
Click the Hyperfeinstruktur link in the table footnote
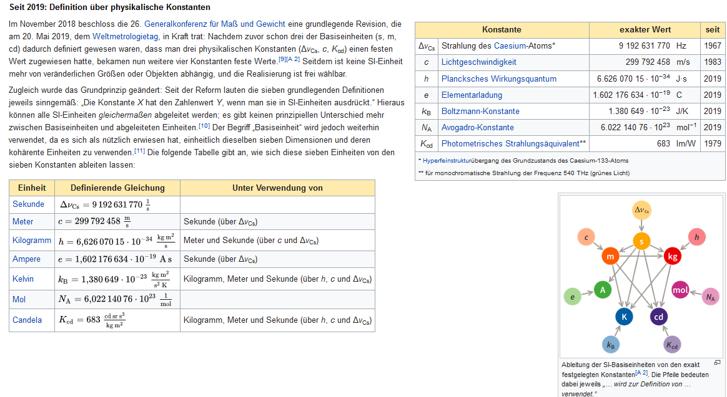coord(447,161)
